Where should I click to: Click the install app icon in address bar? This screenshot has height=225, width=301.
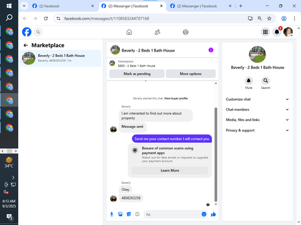click(250, 19)
